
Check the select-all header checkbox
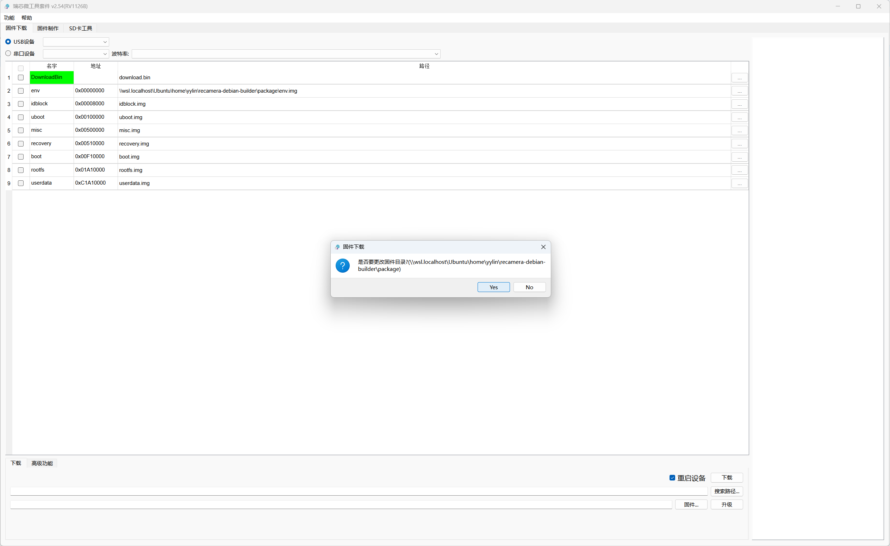tap(21, 68)
